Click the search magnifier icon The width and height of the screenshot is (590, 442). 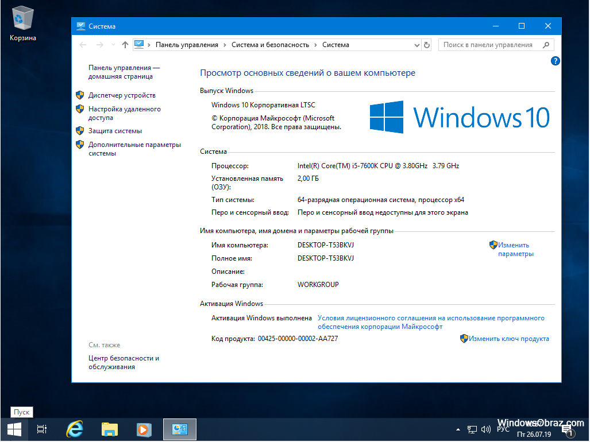point(546,45)
